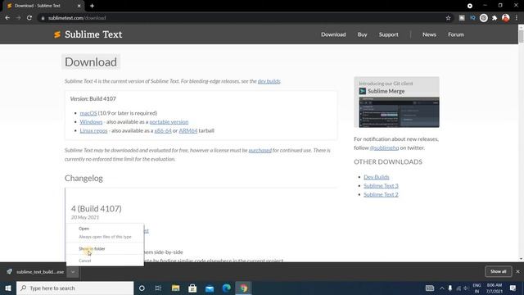Open the Sublime Merge screenshot thumbnail
This screenshot has height=295, width=524.
tap(399, 112)
